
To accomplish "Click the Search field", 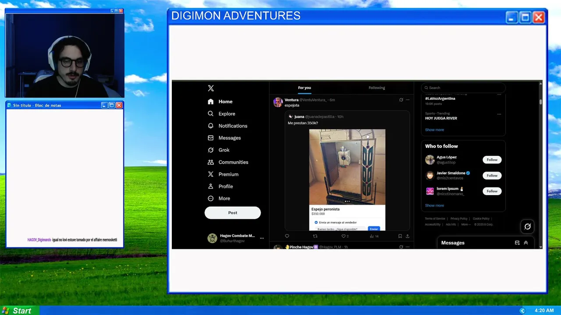I will (463, 87).
